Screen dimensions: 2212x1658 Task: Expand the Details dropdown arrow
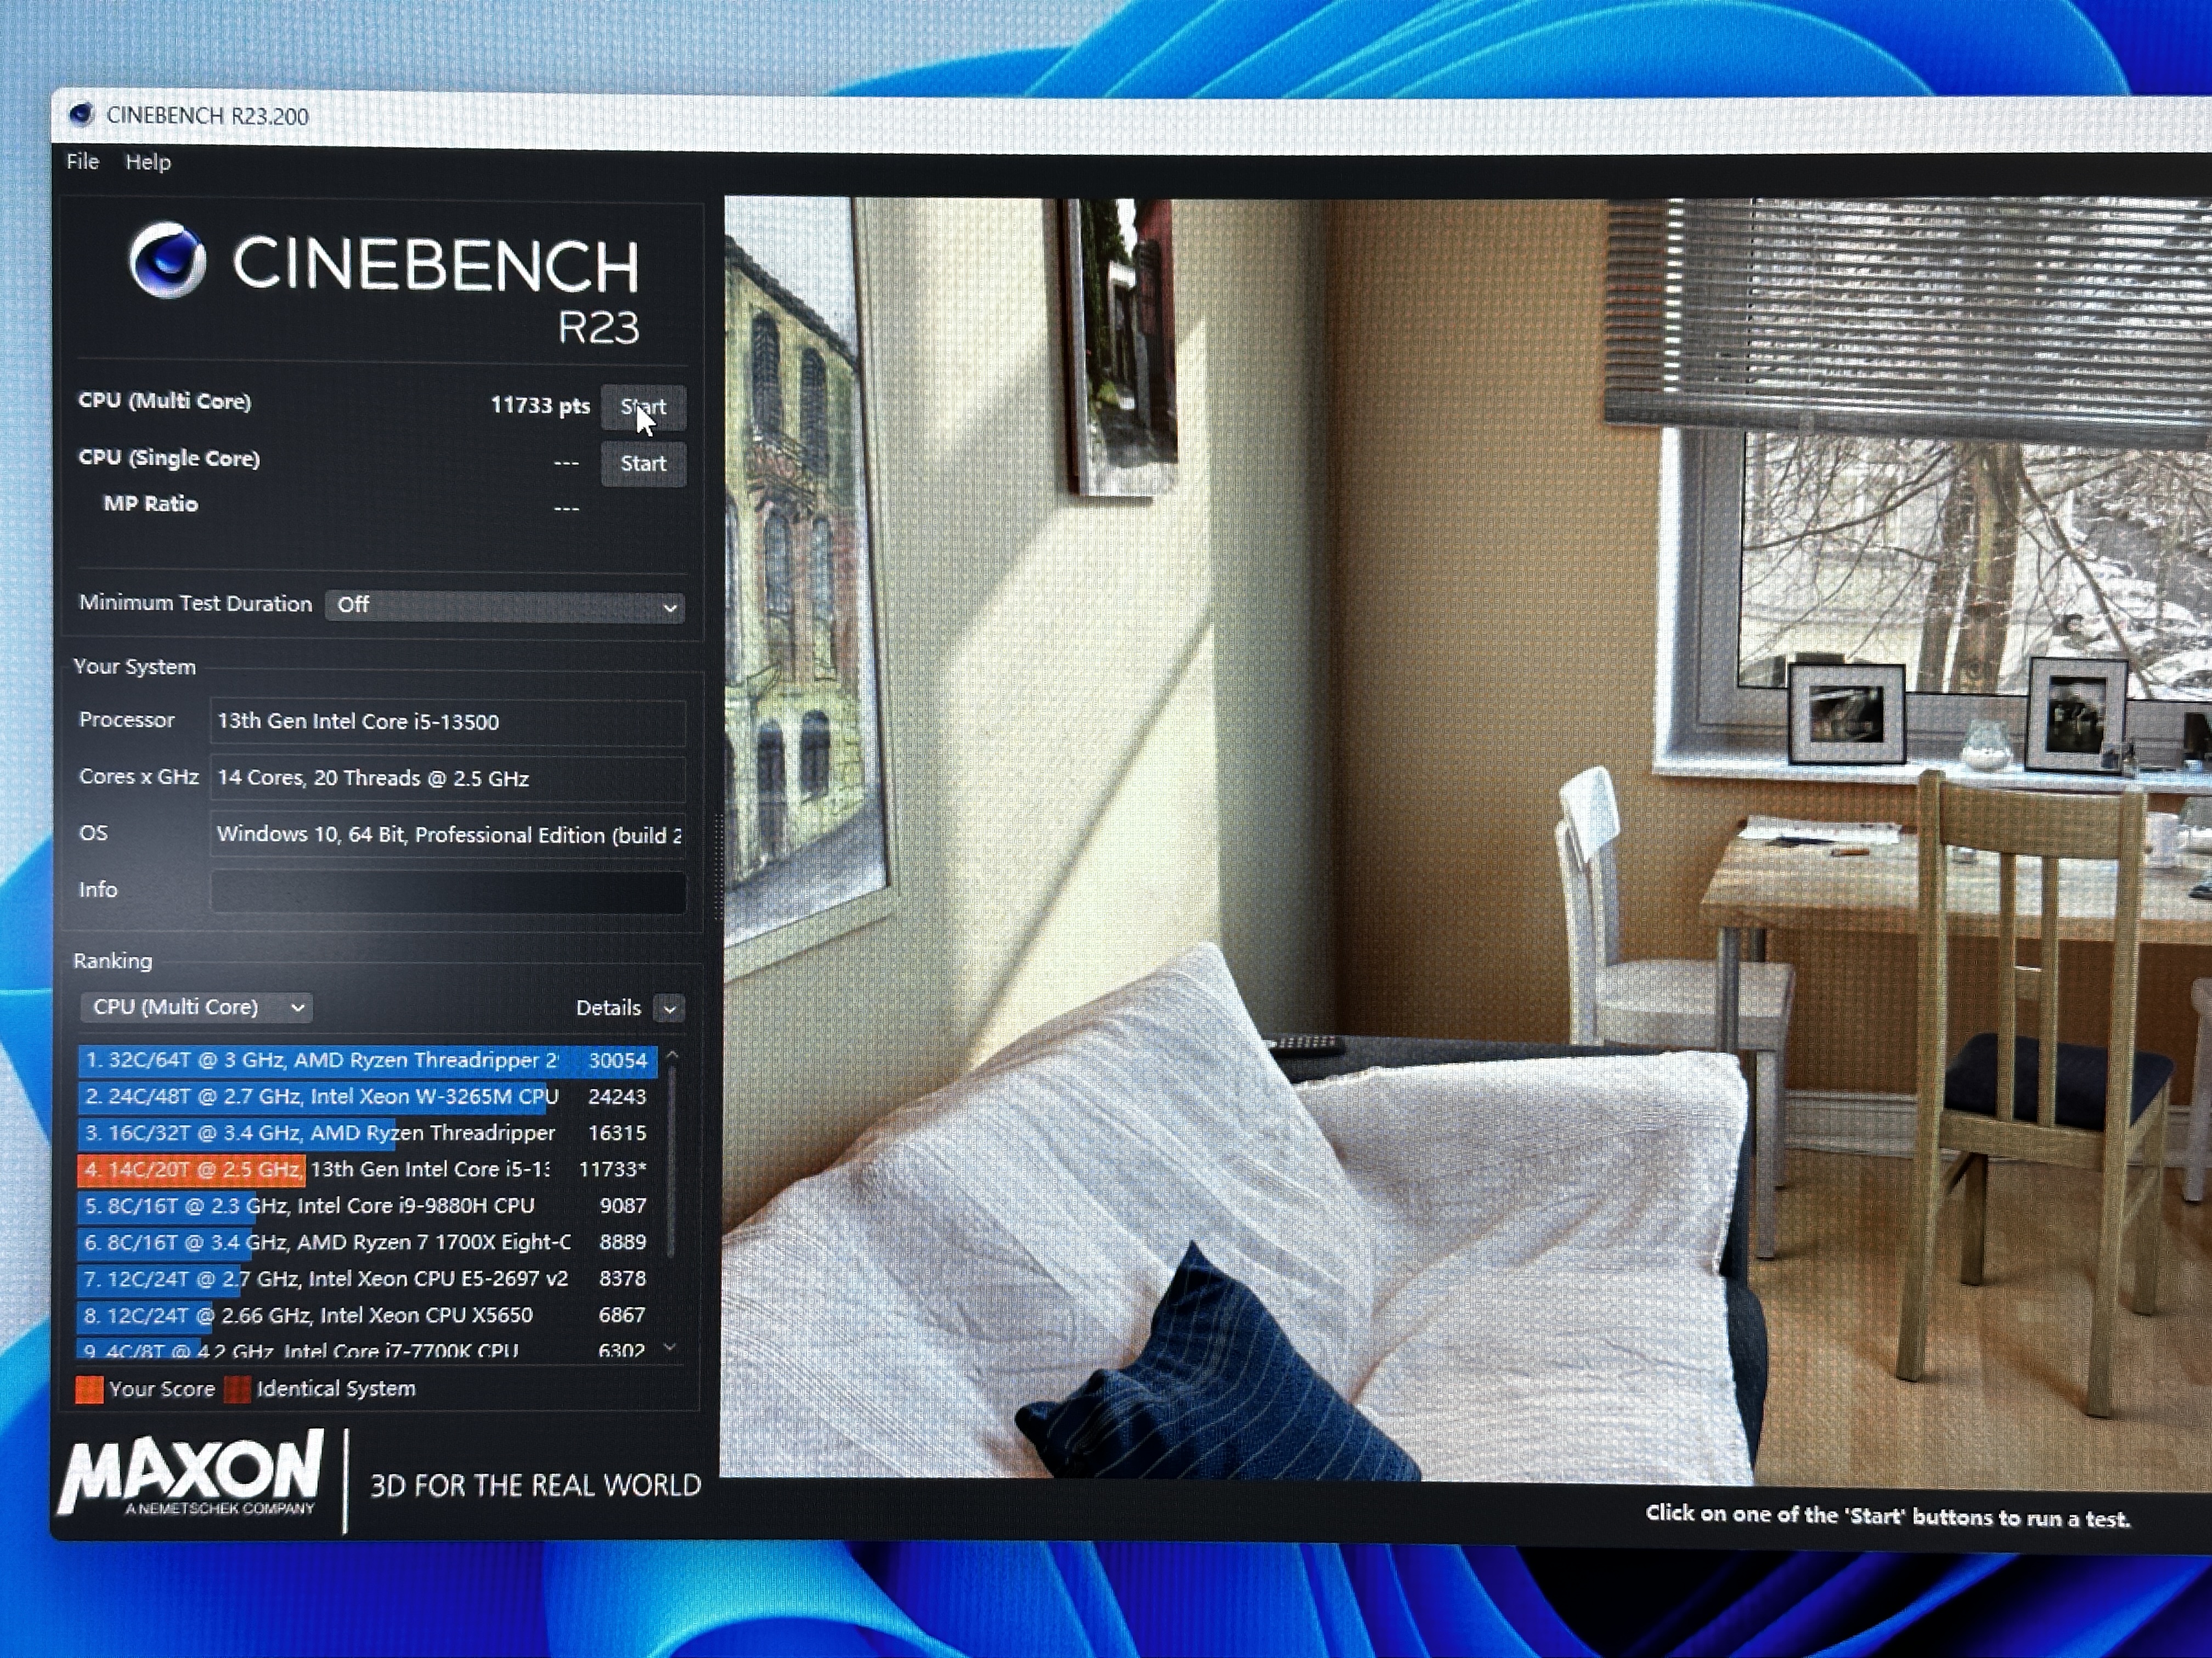point(669,1009)
